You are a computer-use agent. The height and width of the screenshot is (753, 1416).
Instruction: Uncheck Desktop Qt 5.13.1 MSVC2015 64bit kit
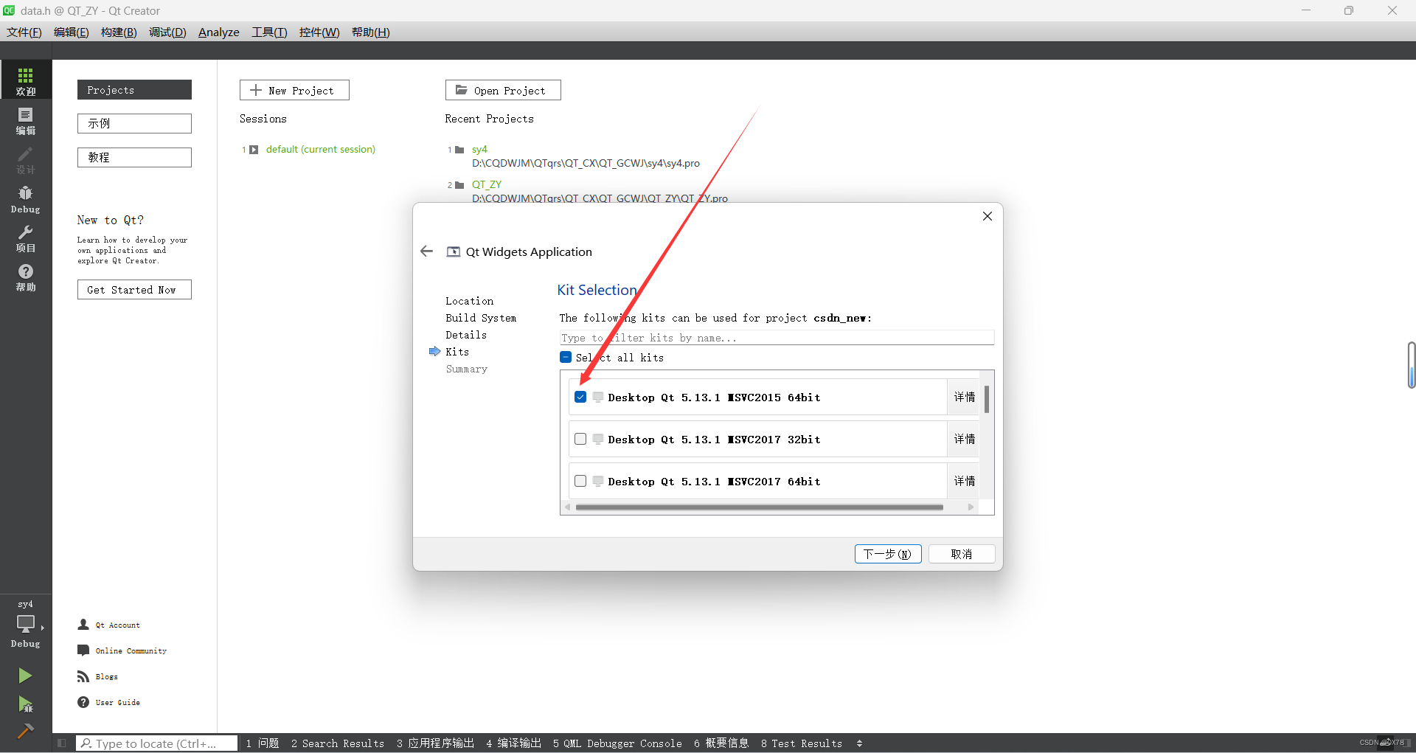pyautogui.click(x=580, y=397)
